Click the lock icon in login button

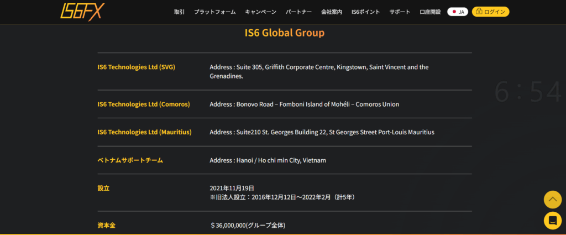(479, 12)
